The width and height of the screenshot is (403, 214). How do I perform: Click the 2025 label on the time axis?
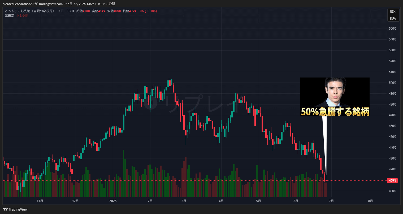113,201
